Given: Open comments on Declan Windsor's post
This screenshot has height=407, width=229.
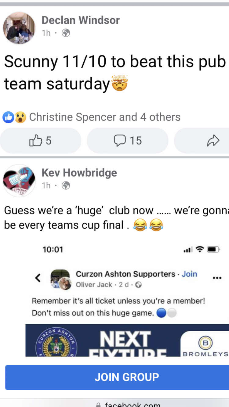Looking at the screenshot, I should pos(128,141).
